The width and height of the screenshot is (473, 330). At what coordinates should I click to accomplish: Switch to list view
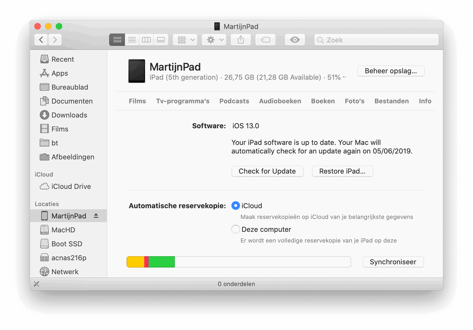pos(132,40)
